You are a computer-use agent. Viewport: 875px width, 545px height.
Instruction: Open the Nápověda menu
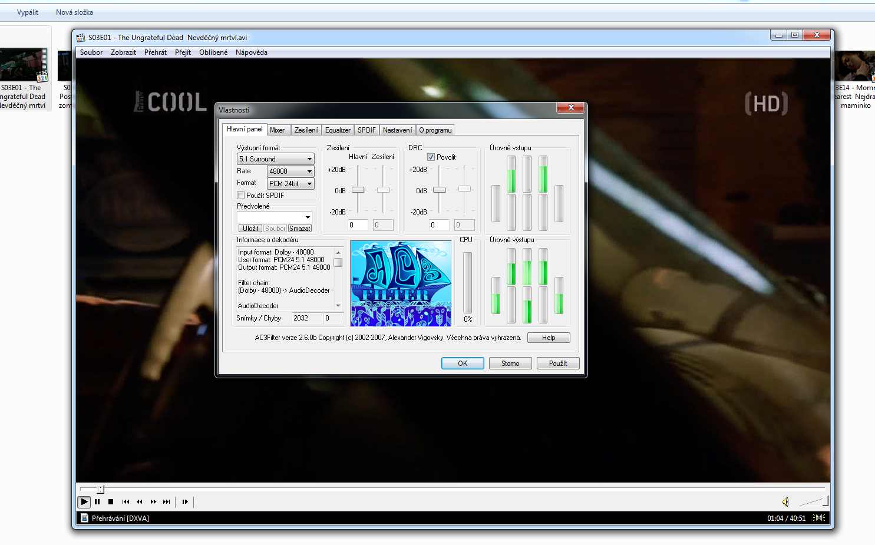(x=252, y=52)
